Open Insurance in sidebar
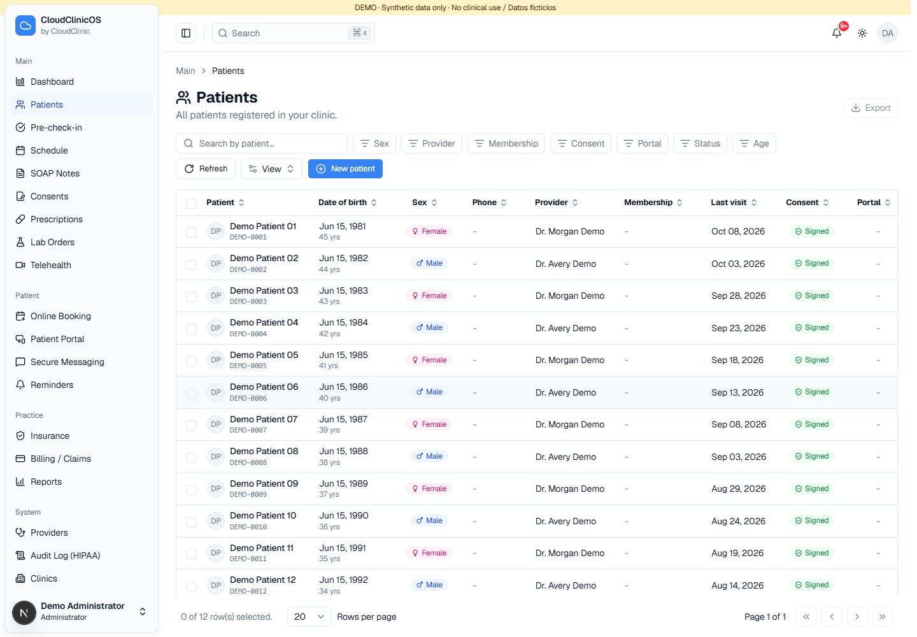Image resolution: width=917 pixels, height=637 pixels. [82, 436]
